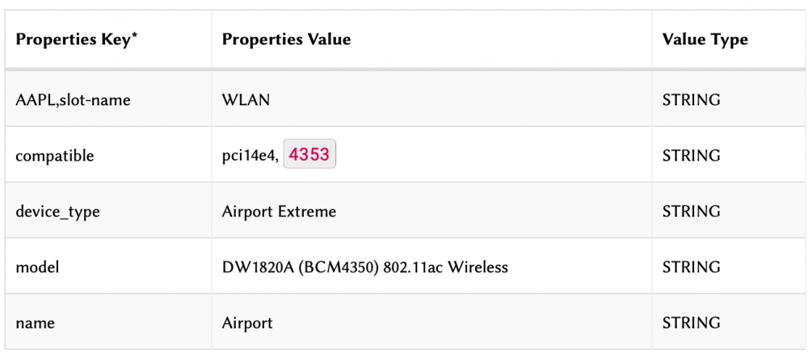
Task: Click STRING type in the model row
Action: coord(691,267)
